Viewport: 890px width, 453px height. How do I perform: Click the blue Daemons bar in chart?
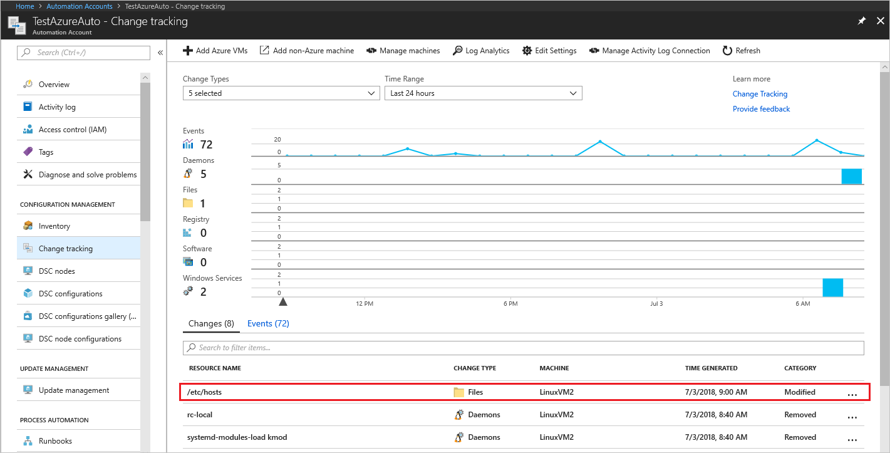pyautogui.click(x=852, y=176)
